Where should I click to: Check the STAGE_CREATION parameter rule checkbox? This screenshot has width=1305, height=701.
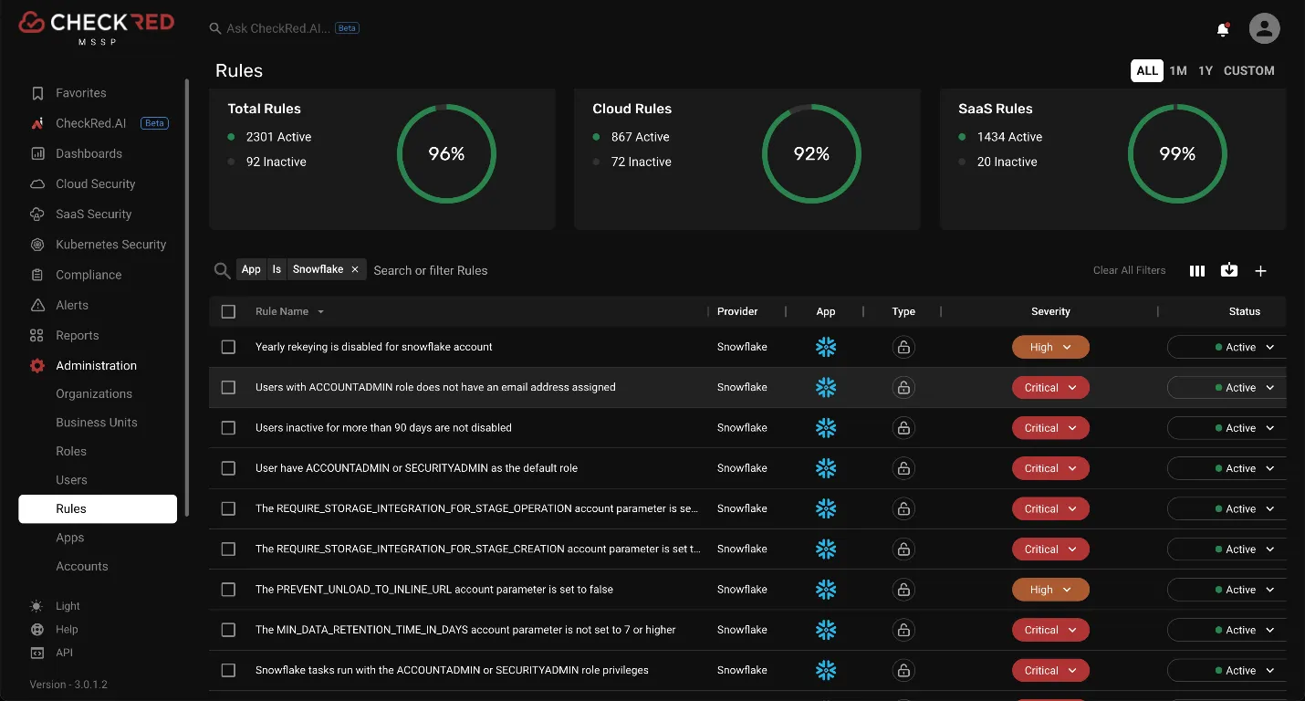point(228,549)
